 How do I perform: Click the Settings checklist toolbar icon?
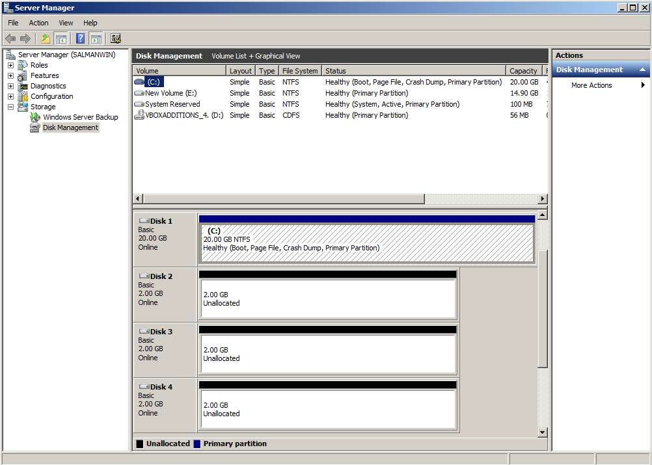tap(116, 39)
